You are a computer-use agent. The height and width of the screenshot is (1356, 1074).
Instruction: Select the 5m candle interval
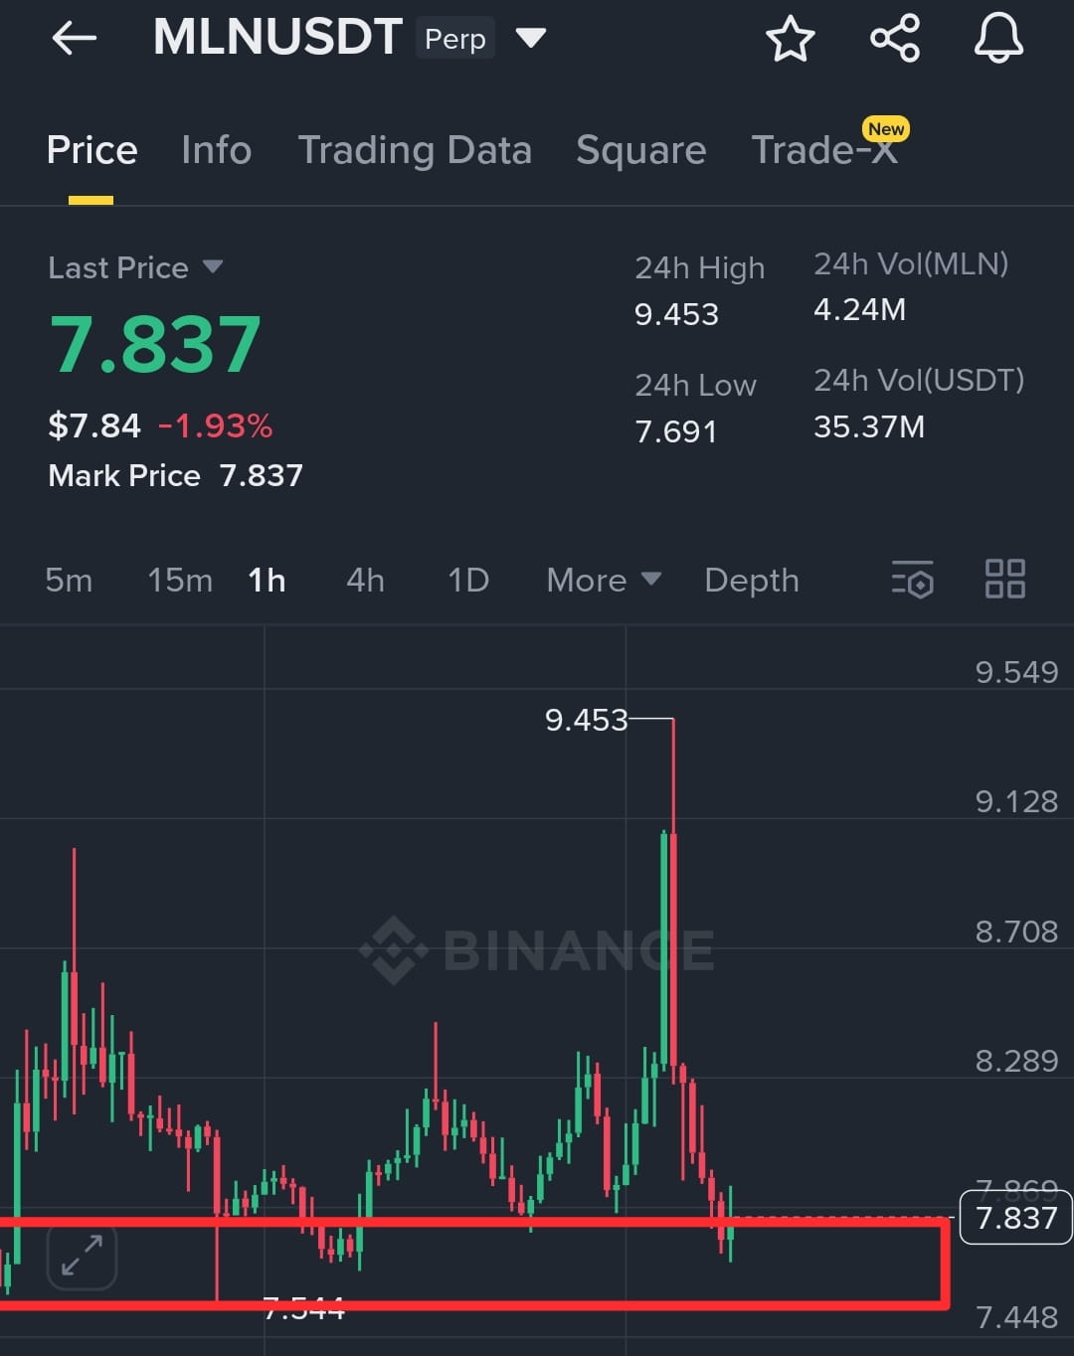pos(69,580)
